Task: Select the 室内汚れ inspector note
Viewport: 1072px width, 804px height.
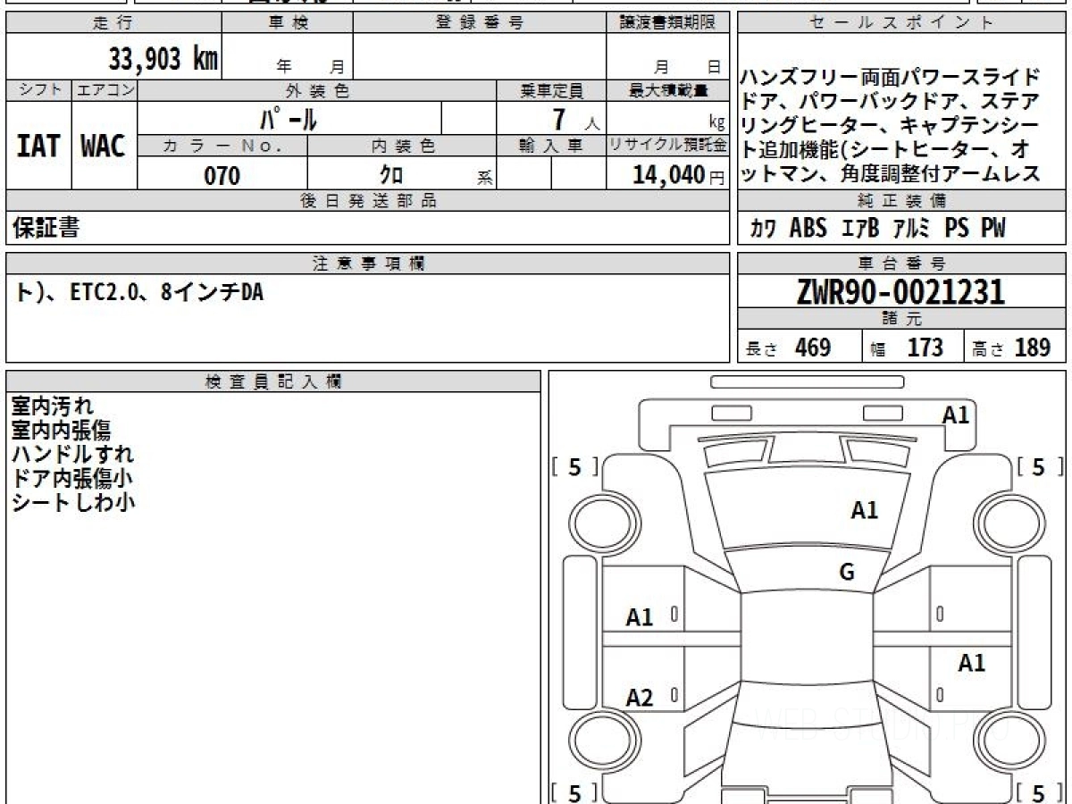Action: [x=52, y=406]
